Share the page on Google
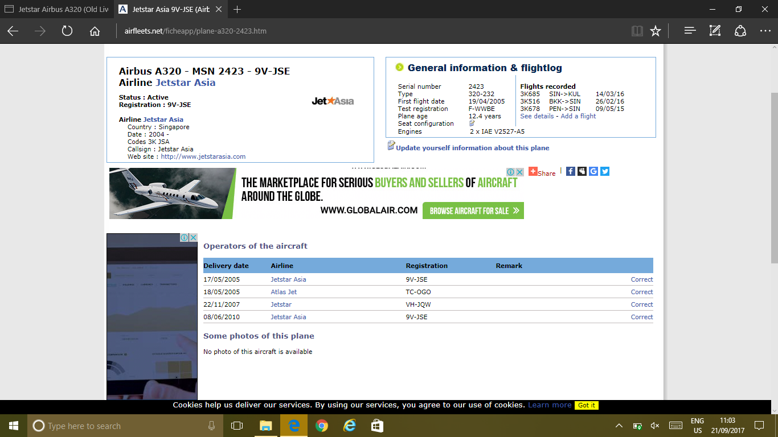Screen dimensions: 778x437 [x=593, y=171]
